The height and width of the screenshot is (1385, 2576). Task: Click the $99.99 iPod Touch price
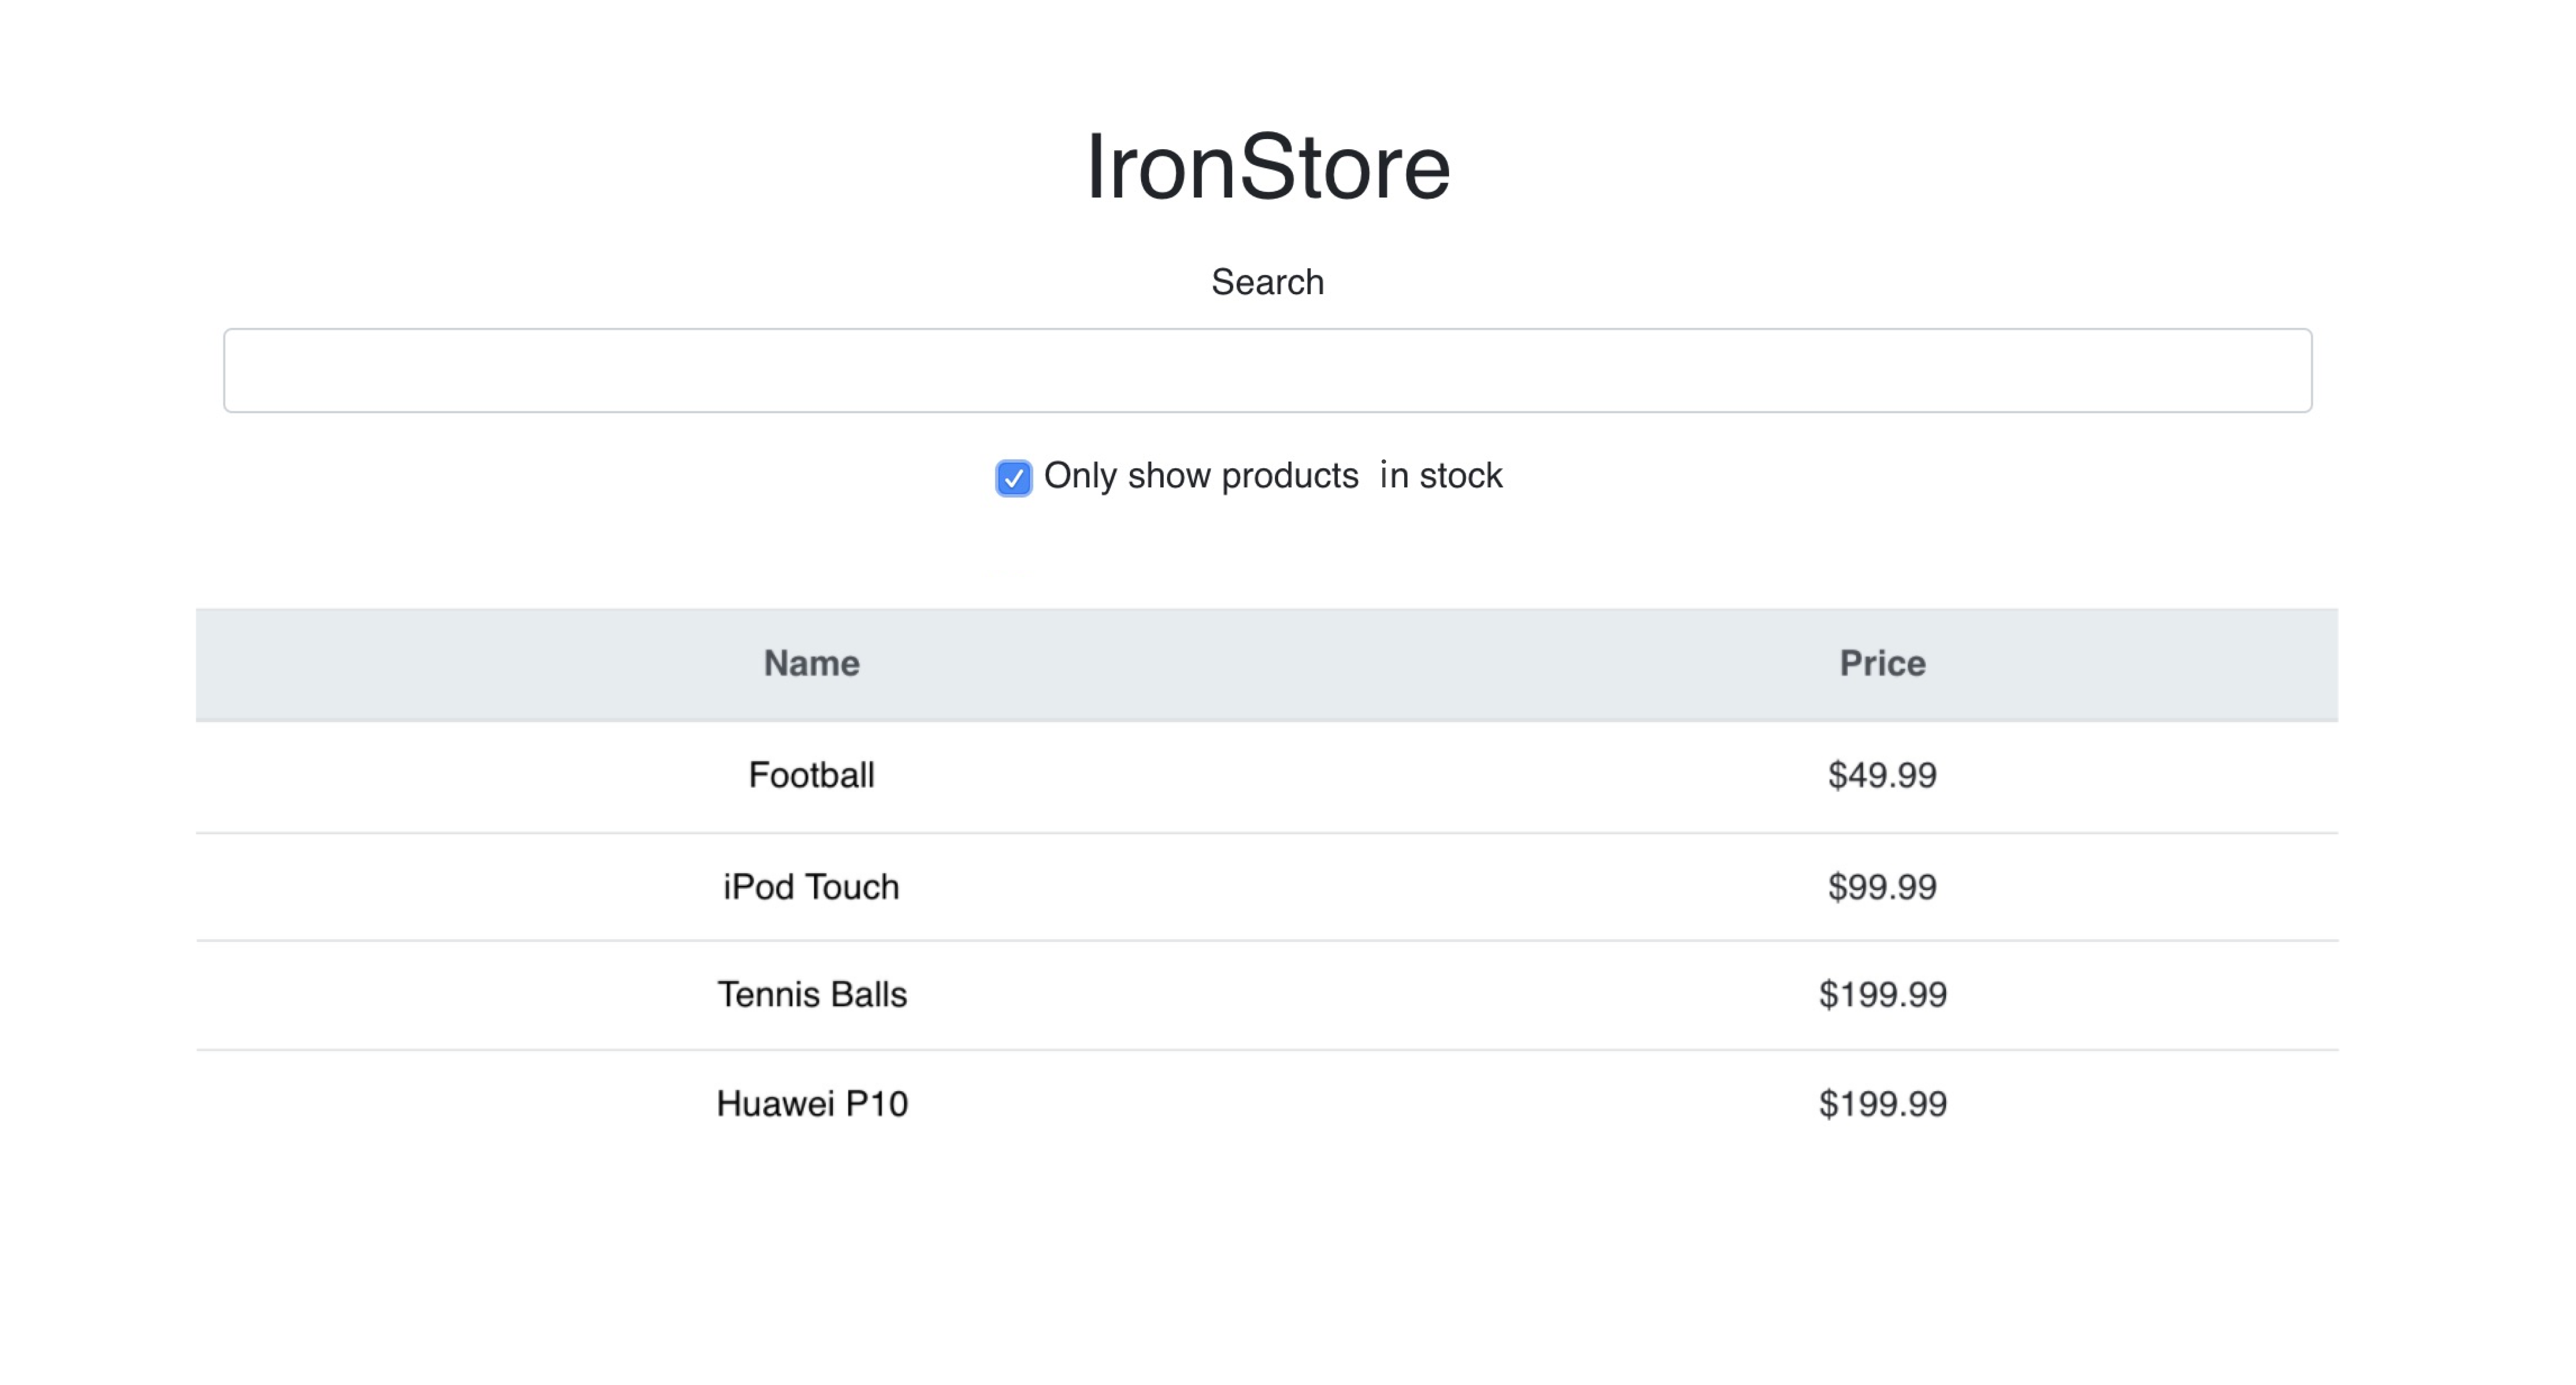(1882, 887)
